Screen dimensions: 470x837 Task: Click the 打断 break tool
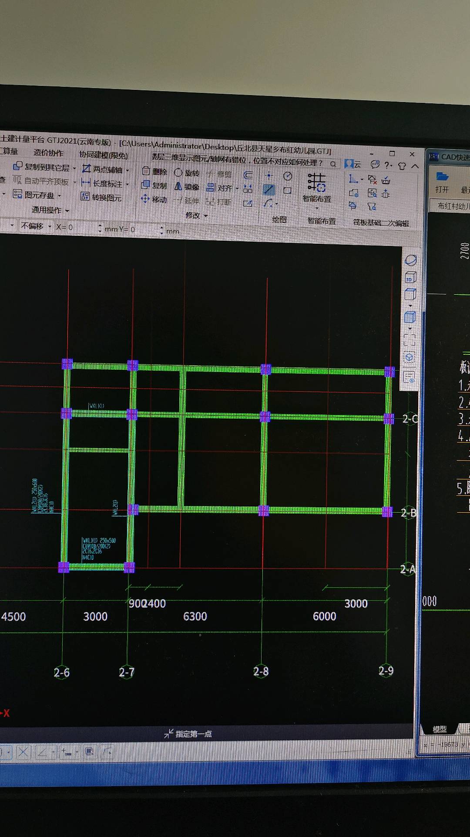pos(219,202)
